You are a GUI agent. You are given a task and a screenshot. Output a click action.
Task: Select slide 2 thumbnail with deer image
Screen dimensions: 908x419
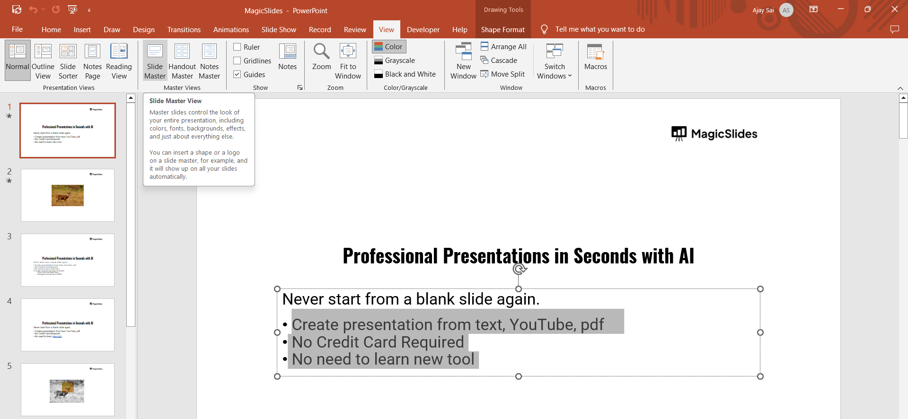68,195
